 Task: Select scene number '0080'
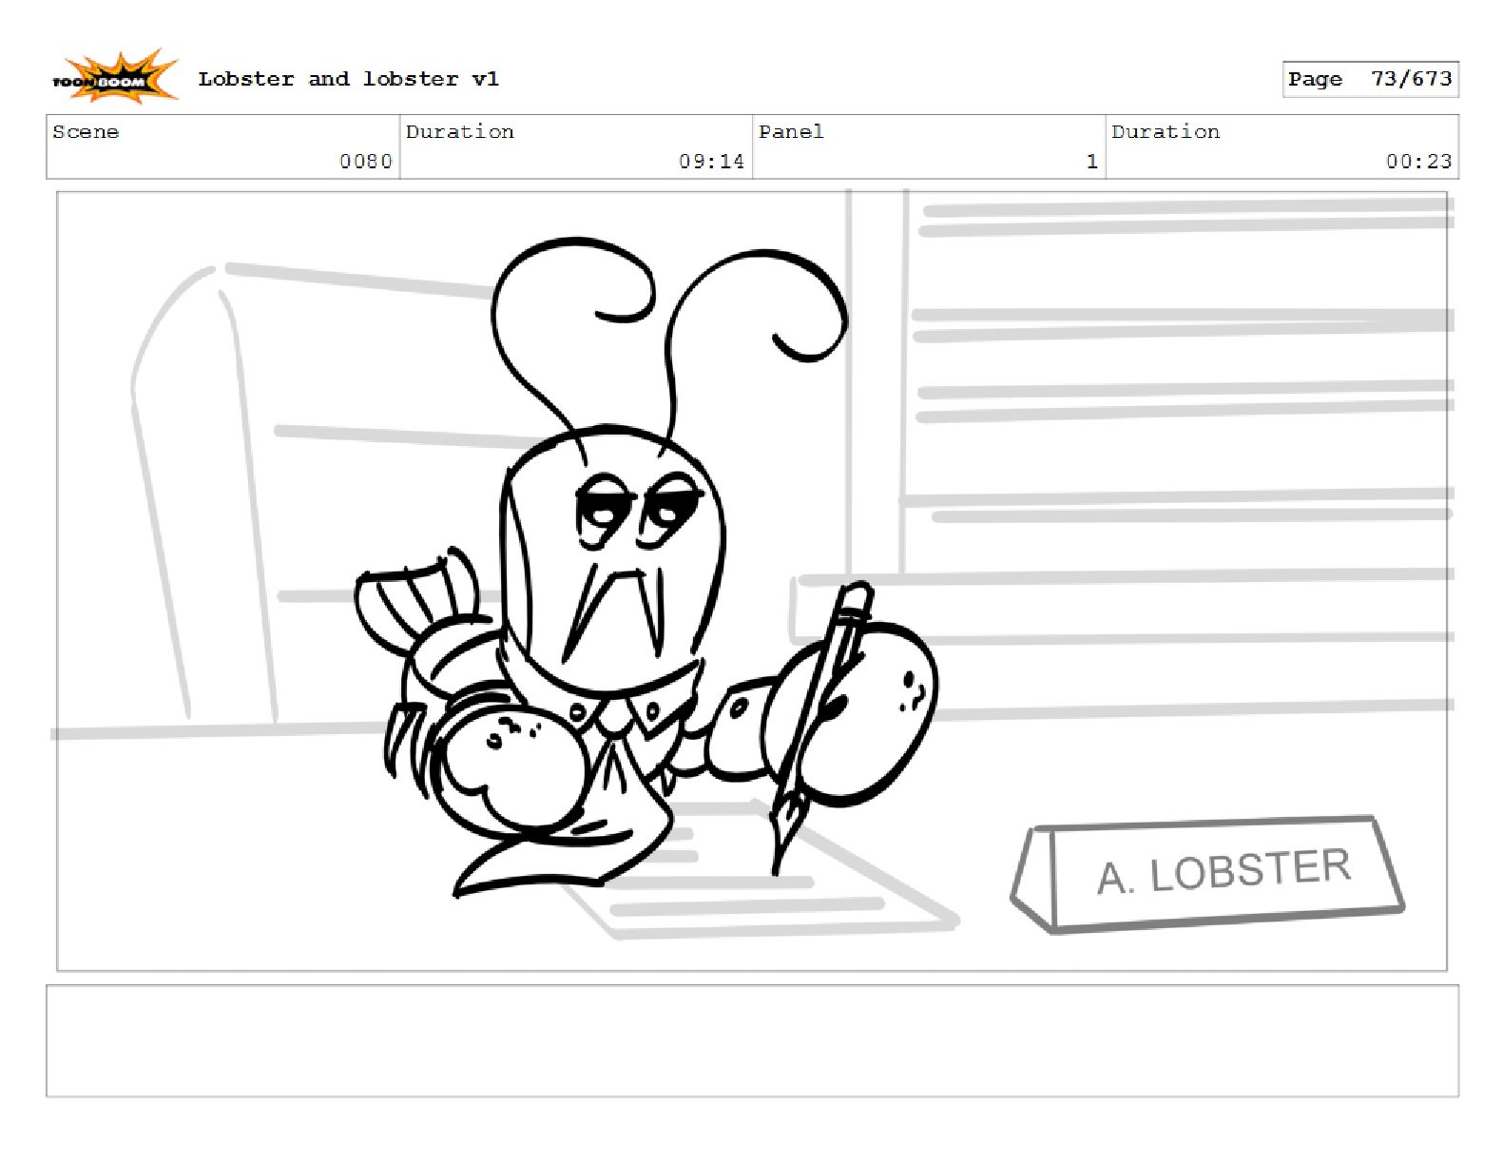click(366, 162)
